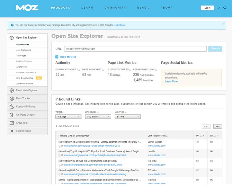232x186 pixels.
Task: Click Learn More link in notice banner
Action: (120, 25)
